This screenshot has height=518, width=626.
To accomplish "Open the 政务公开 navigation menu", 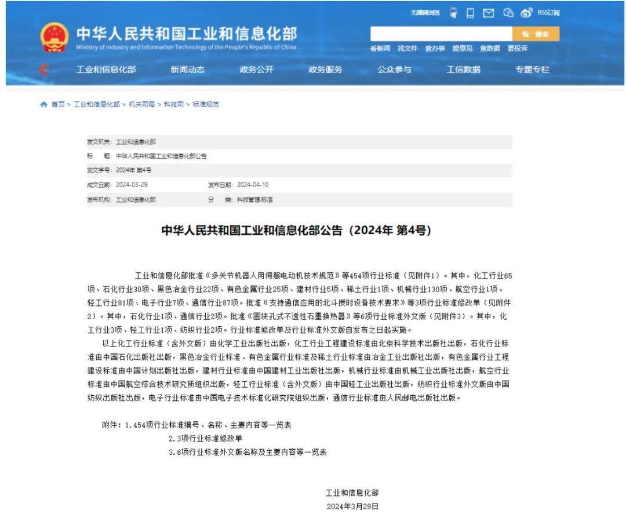I will coord(256,70).
